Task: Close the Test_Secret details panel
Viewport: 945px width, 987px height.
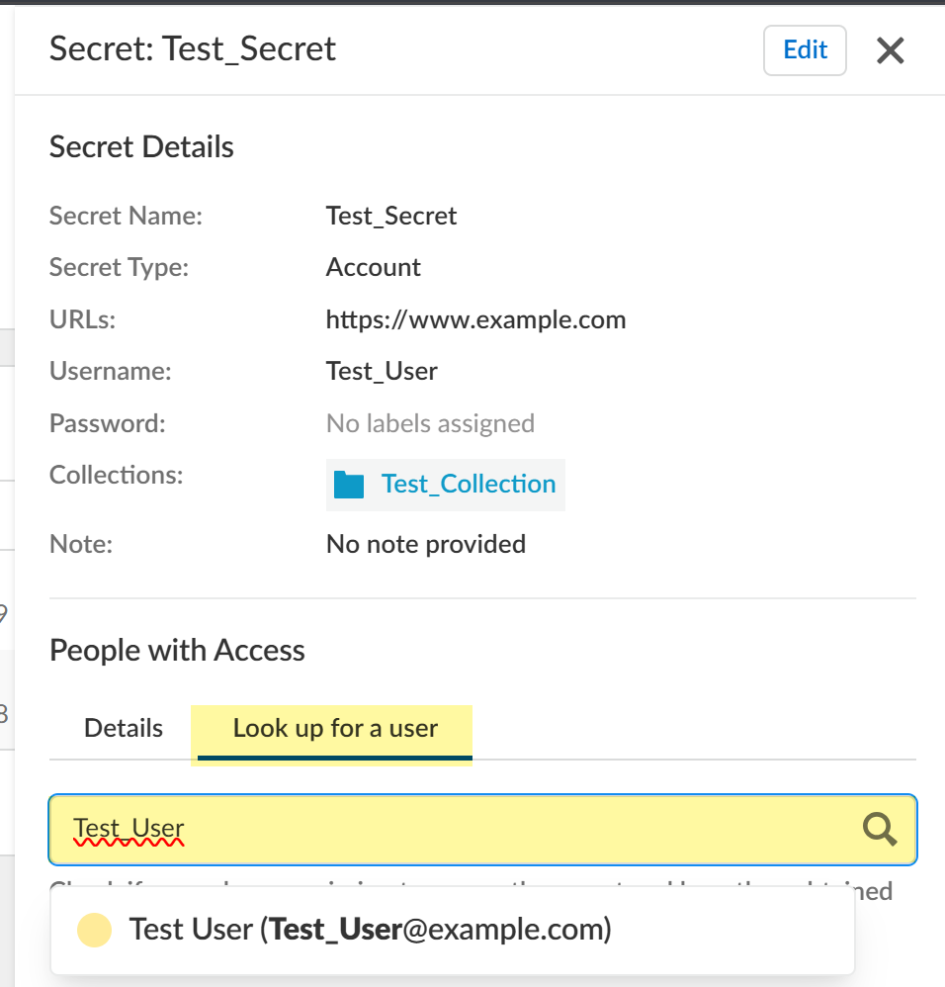Action: (x=891, y=50)
